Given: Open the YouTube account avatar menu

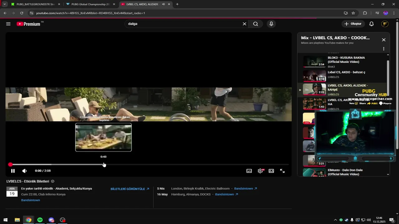Looking at the screenshot, I should (385, 24).
